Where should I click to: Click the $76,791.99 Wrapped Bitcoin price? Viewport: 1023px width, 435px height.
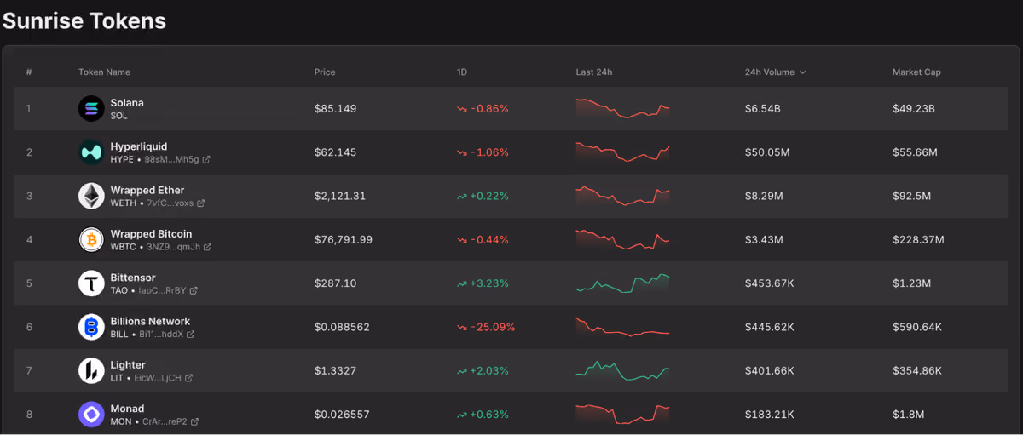pos(343,240)
